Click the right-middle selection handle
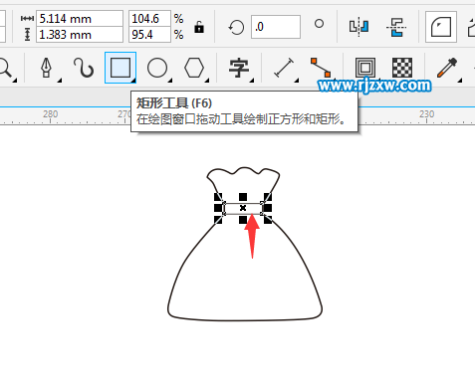This screenshot has width=475, height=383. 268,208
